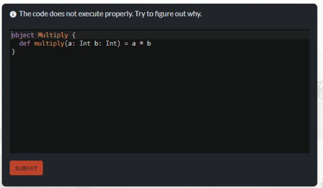This screenshot has width=323, height=188.
Task: Click the info icon beside the instructions
Action: tap(13, 14)
